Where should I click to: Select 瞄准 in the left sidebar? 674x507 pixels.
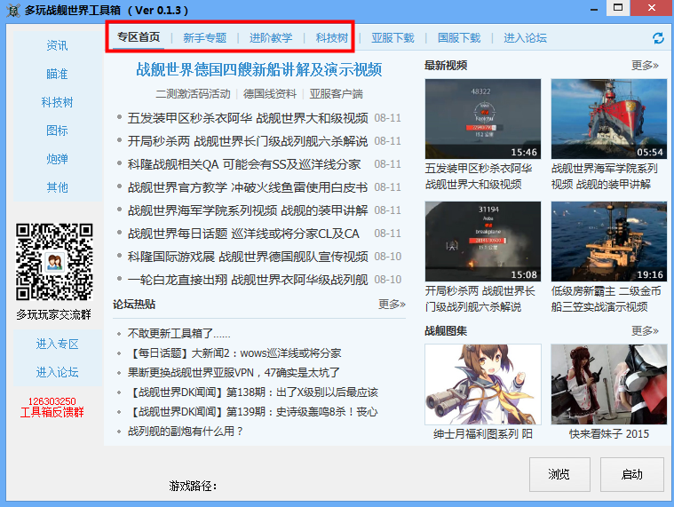click(57, 74)
